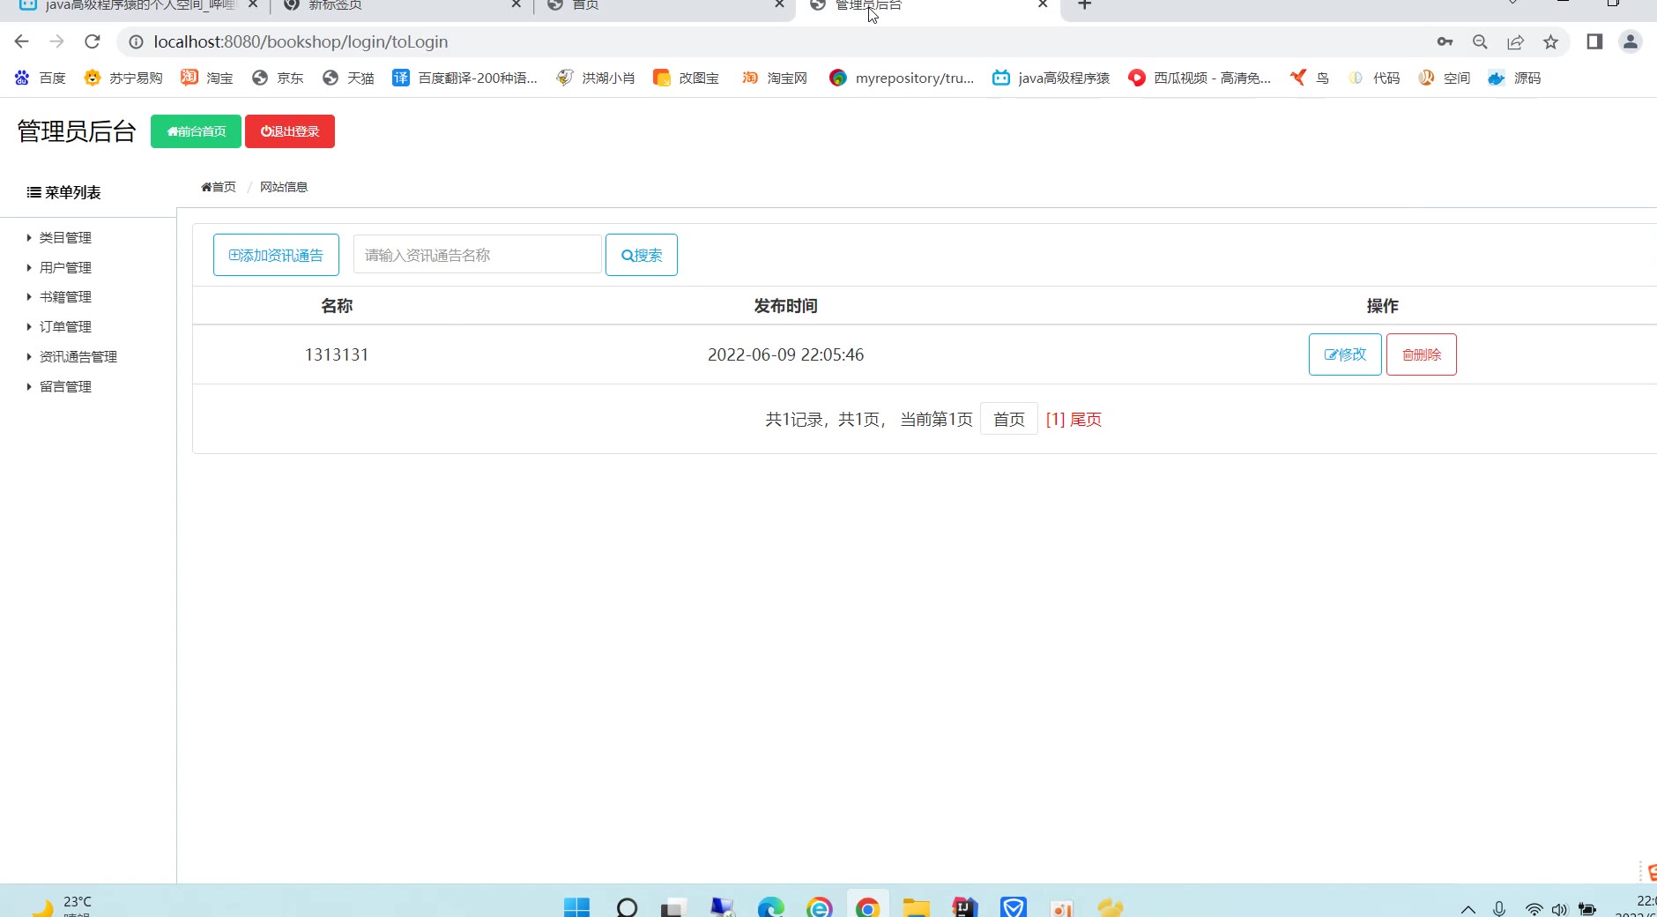The width and height of the screenshot is (1657, 917).
Task: Click the Windows Start button on taskbar
Action: click(576, 907)
